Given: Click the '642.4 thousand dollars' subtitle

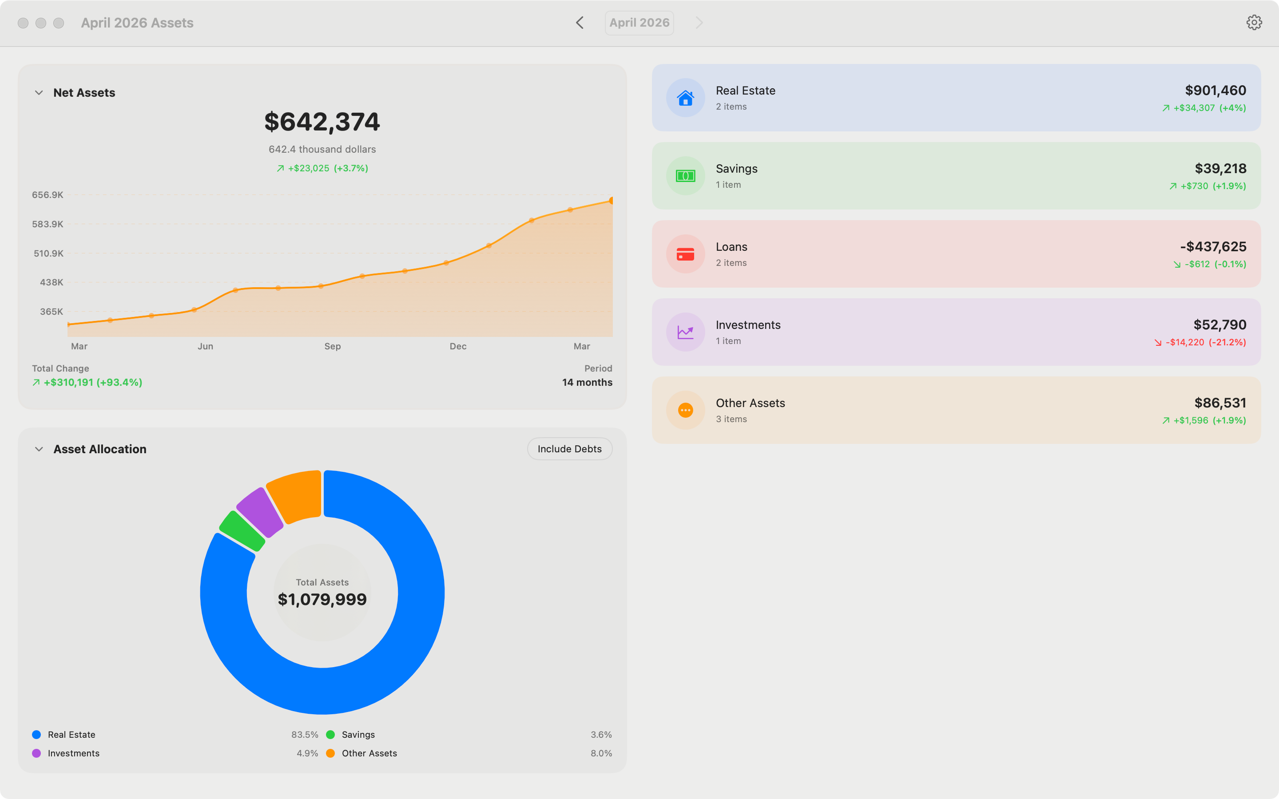Looking at the screenshot, I should (322, 149).
